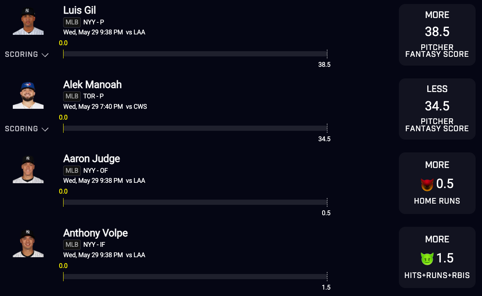The height and width of the screenshot is (296, 482).
Task: Click Luis Gil's player headshot
Action: pyautogui.click(x=28, y=21)
